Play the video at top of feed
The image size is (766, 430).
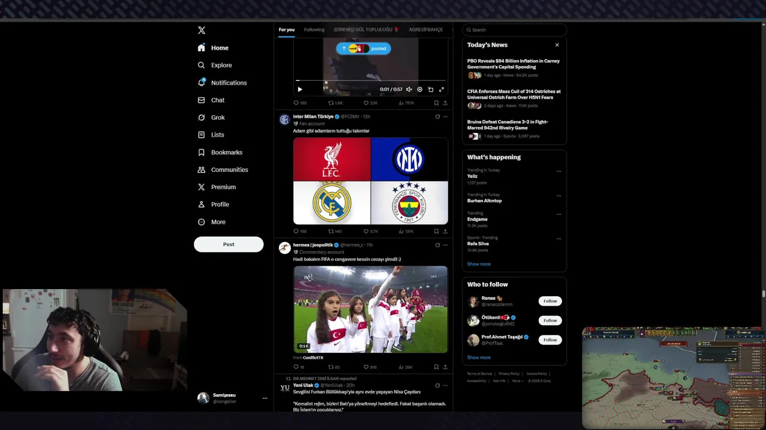point(300,90)
